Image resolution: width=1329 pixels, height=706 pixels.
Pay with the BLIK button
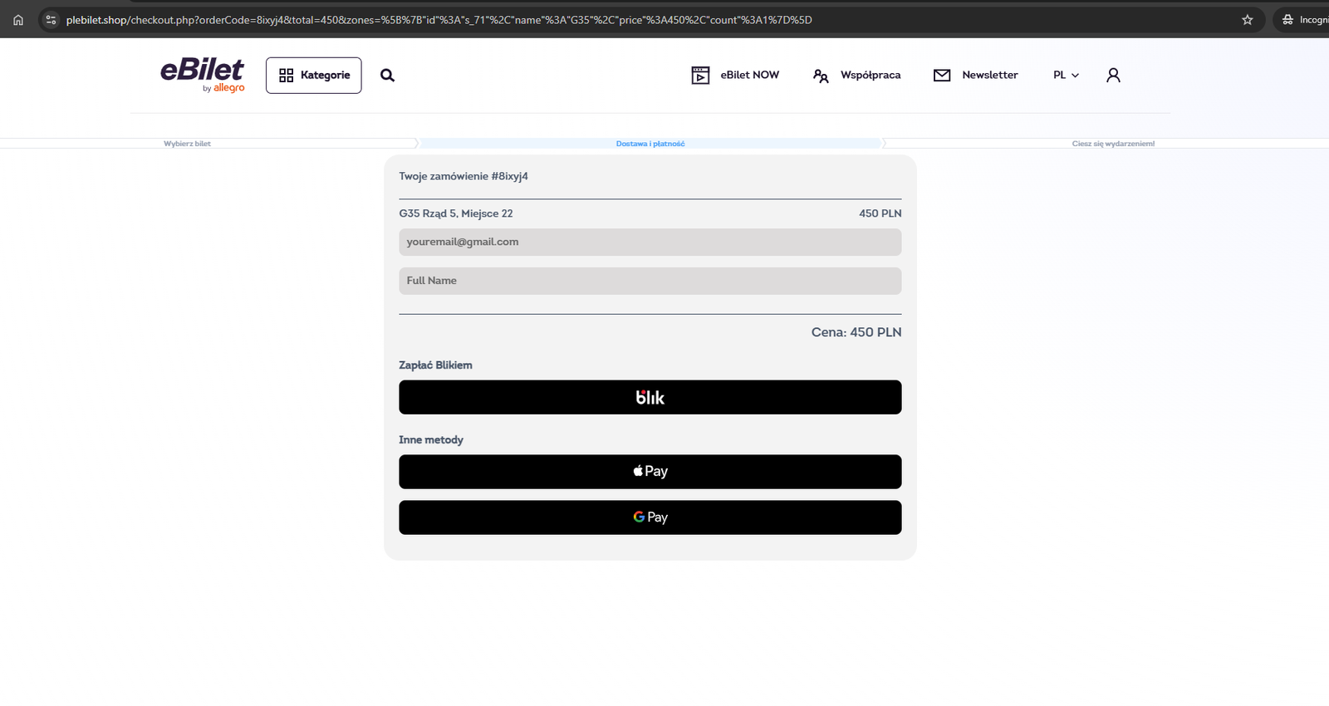[x=650, y=397]
